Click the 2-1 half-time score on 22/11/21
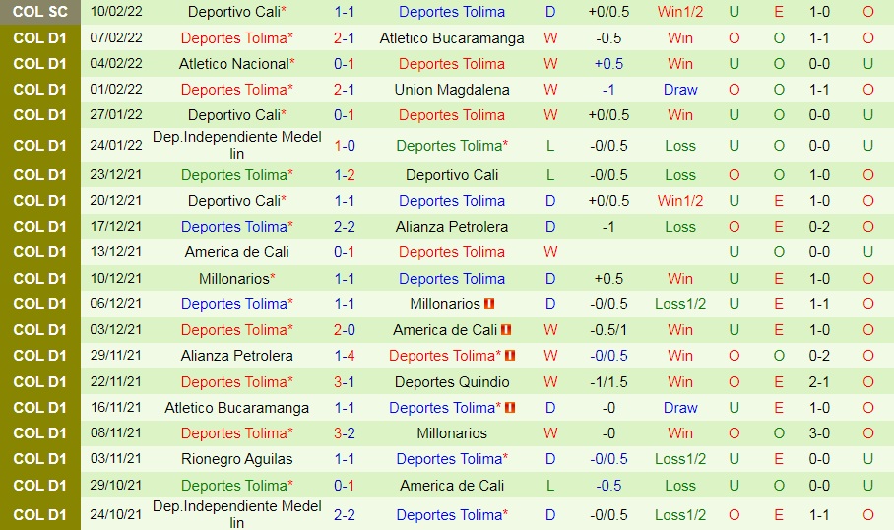 click(819, 381)
